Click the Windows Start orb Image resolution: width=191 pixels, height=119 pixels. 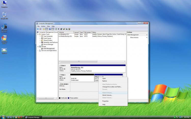pyautogui.click(x=3, y=117)
